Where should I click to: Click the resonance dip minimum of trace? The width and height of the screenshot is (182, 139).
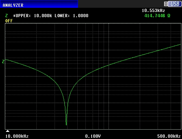(66, 125)
